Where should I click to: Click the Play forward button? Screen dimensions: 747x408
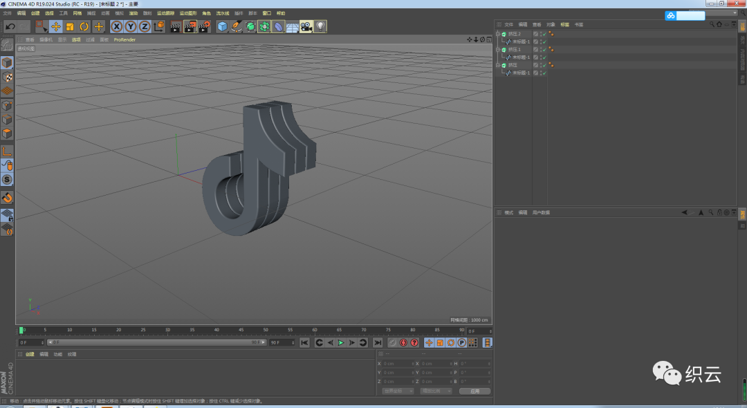click(x=341, y=343)
